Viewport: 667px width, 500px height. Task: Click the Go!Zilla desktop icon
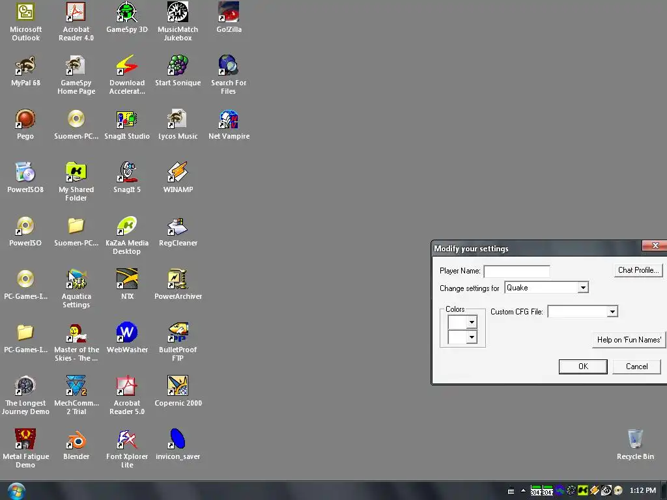229,12
